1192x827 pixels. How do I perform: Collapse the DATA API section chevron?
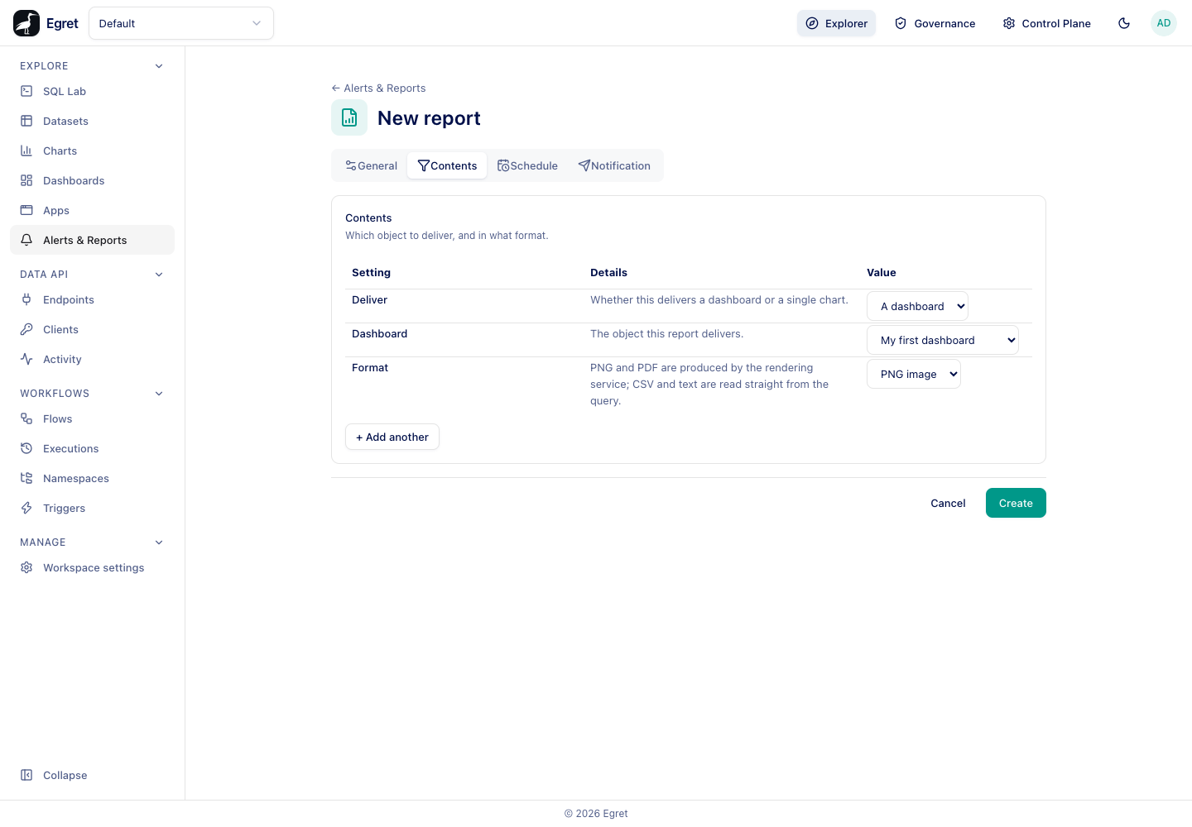pyautogui.click(x=159, y=275)
